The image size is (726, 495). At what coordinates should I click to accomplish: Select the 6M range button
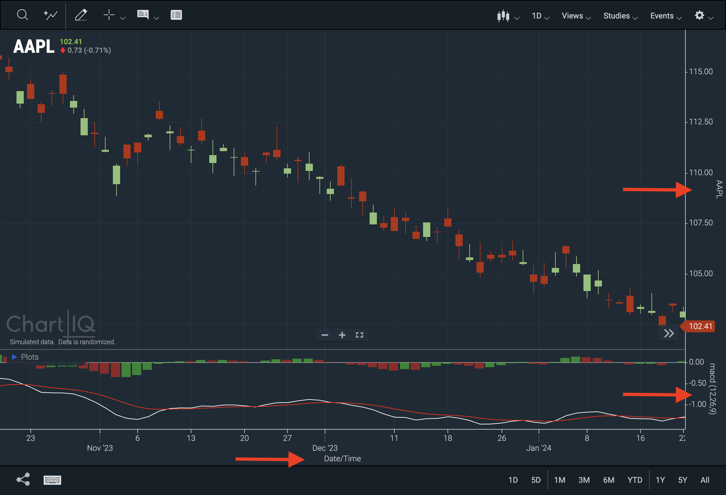pos(609,480)
